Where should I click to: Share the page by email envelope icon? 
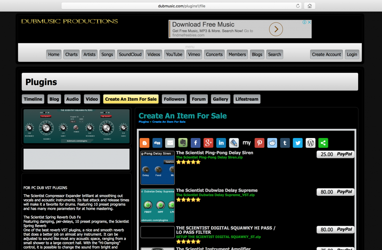[170, 143]
